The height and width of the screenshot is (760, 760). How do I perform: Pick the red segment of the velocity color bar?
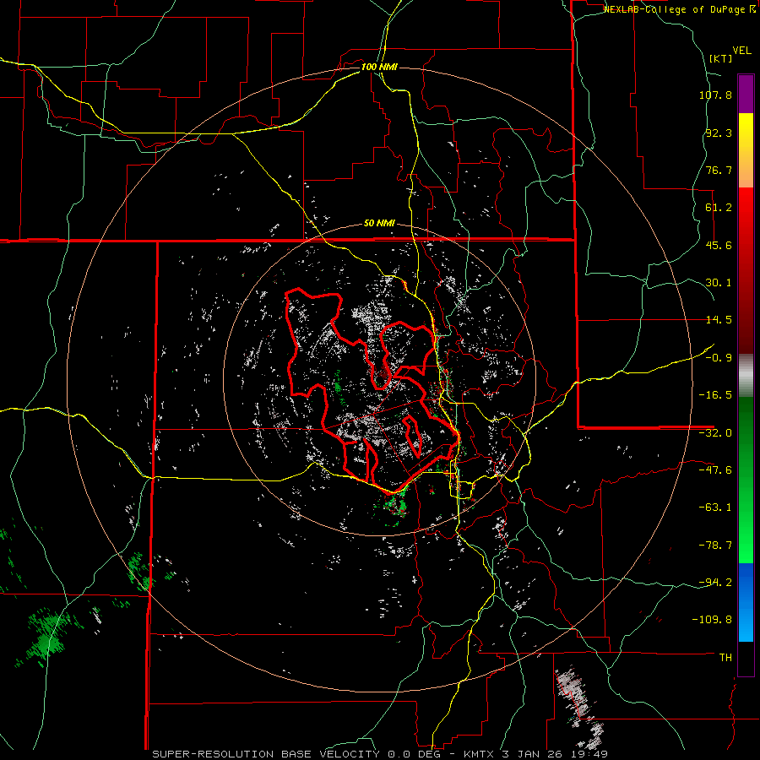pyautogui.click(x=746, y=270)
